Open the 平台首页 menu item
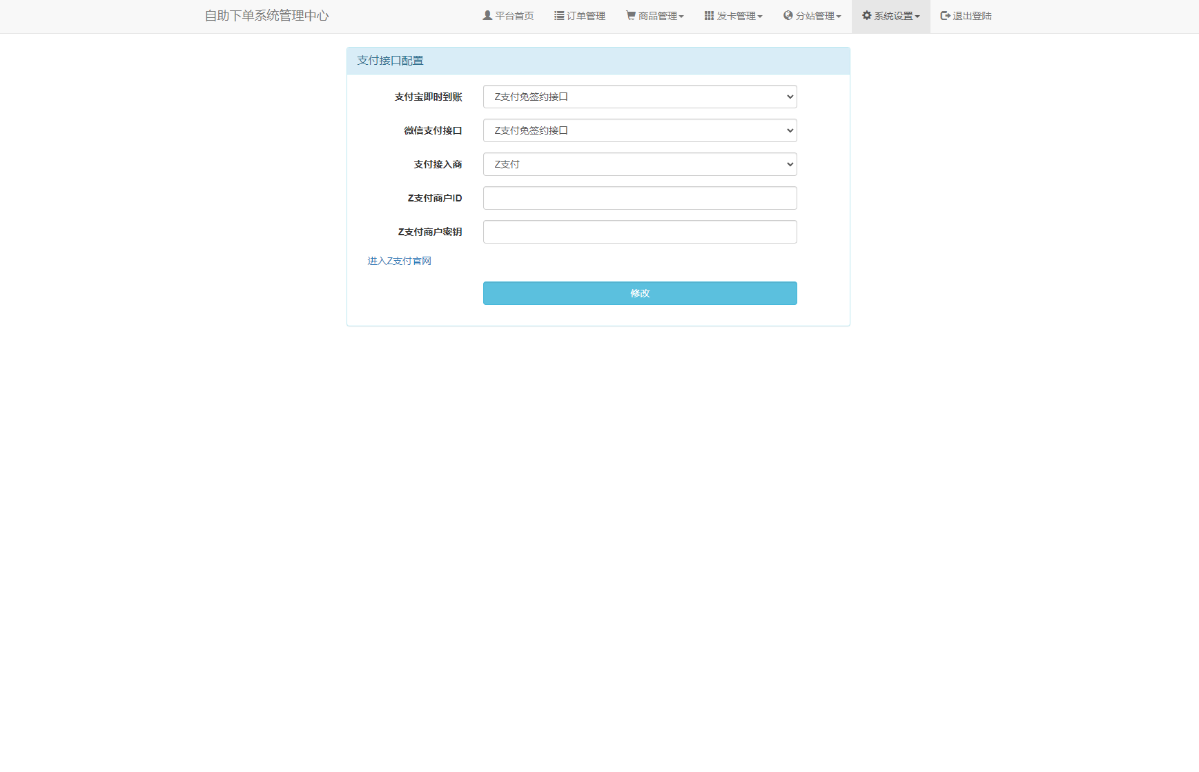Screen dimensions: 1199x772 tap(508, 16)
